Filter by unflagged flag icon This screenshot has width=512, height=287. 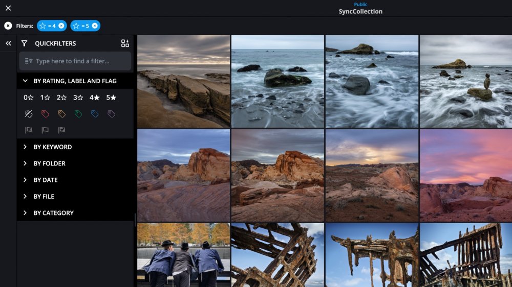(x=45, y=130)
